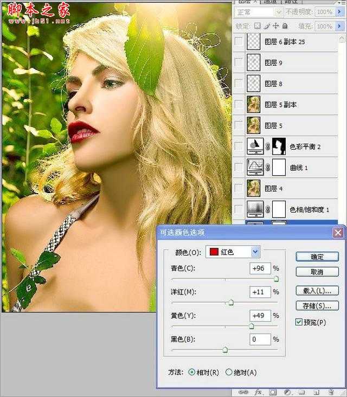The height and width of the screenshot is (397, 347).
Task: Select the 绝对(A) absolute method radio
Action: pos(229,372)
